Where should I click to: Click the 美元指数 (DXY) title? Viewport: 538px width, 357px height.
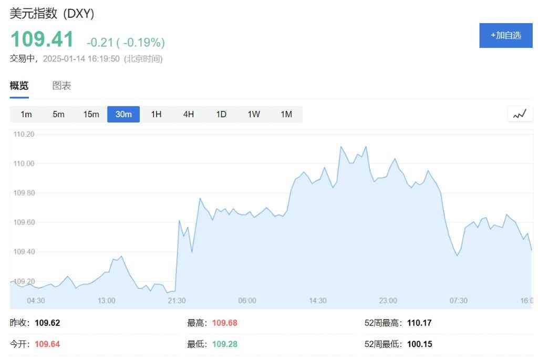click(x=52, y=14)
